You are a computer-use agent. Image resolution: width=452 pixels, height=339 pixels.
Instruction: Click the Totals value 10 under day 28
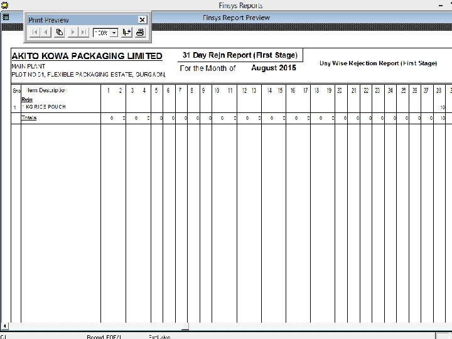pos(443,118)
